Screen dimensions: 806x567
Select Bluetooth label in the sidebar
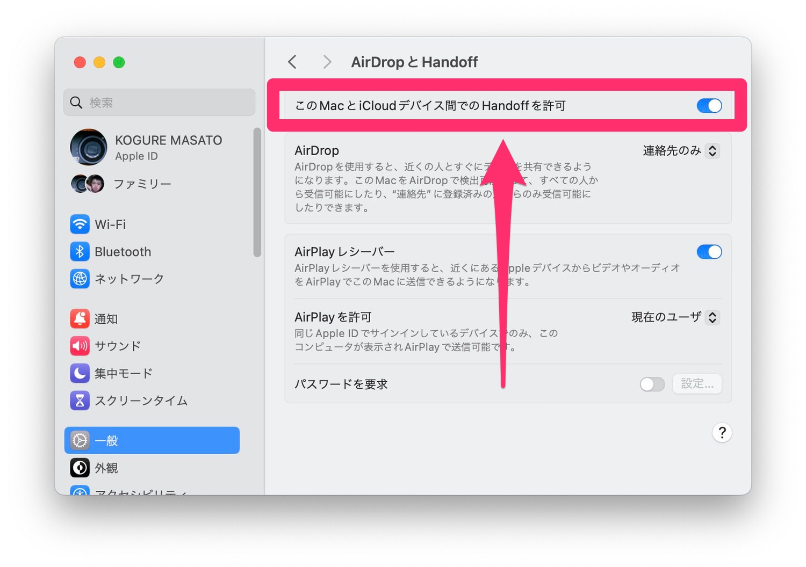click(x=123, y=251)
